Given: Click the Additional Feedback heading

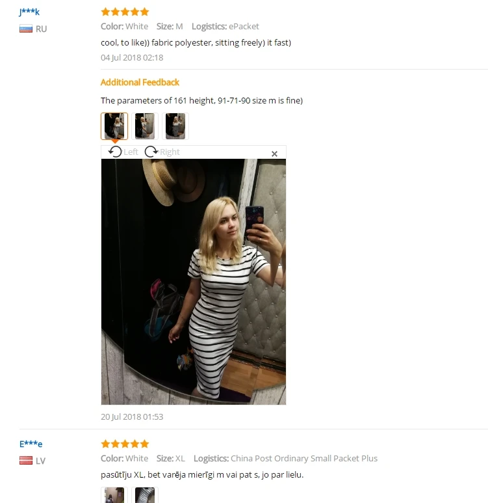Looking at the screenshot, I should (x=140, y=83).
